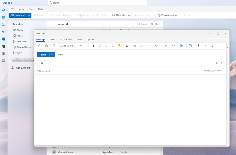This screenshot has height=155, width=236.
Task: Open the Calendar from the left sidebar
Action: coord(4,17)
